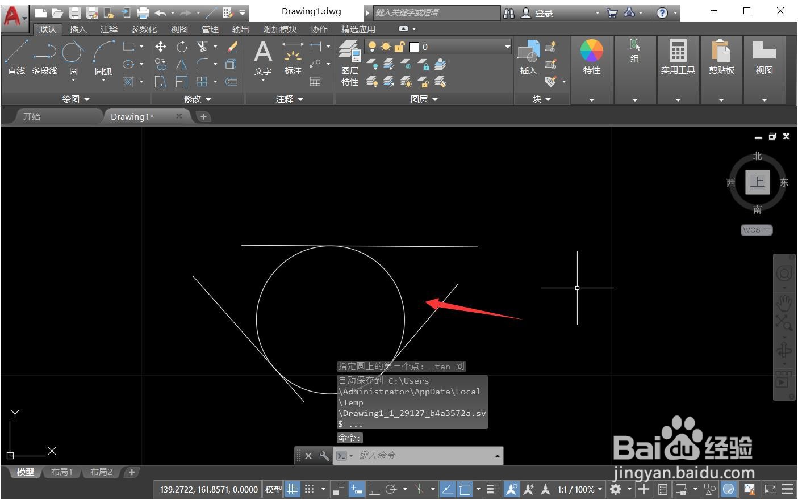Click the Rotate tool icon

coord(182,47)
